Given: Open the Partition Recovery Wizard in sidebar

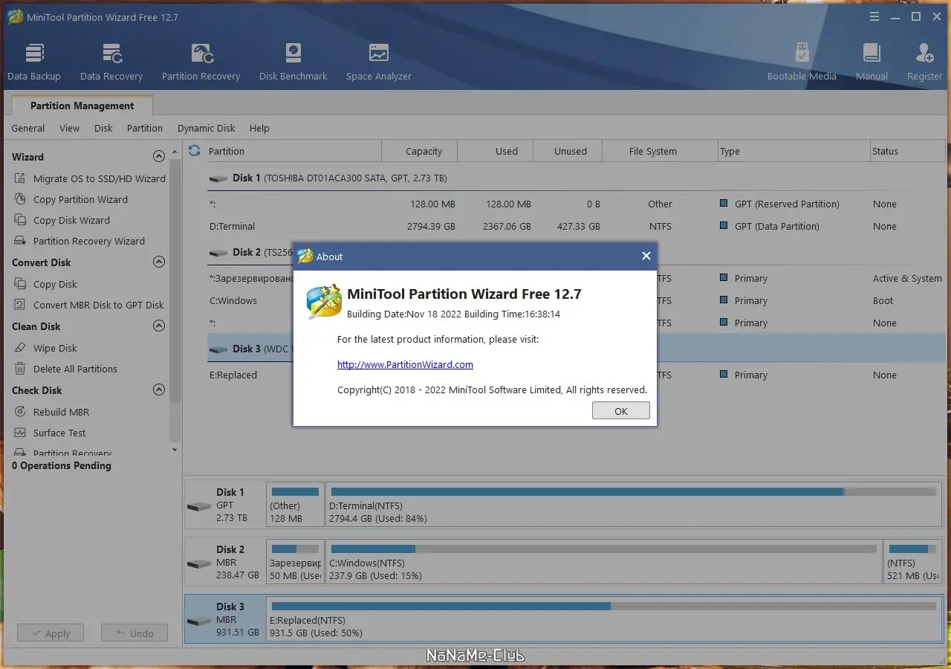Looking at the screenshot, I should tap(79, 241).
